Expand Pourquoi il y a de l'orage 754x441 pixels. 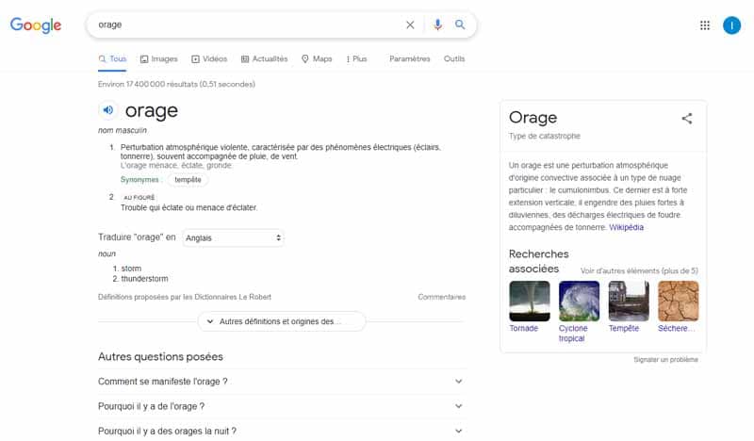click(x=281, y=406)
